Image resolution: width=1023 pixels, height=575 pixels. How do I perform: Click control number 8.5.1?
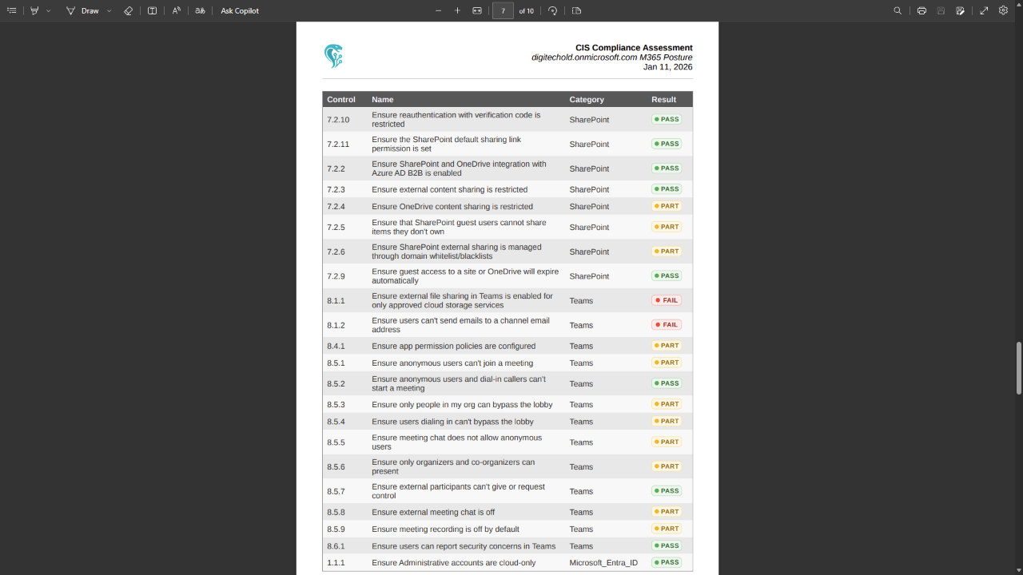point(336,363)
